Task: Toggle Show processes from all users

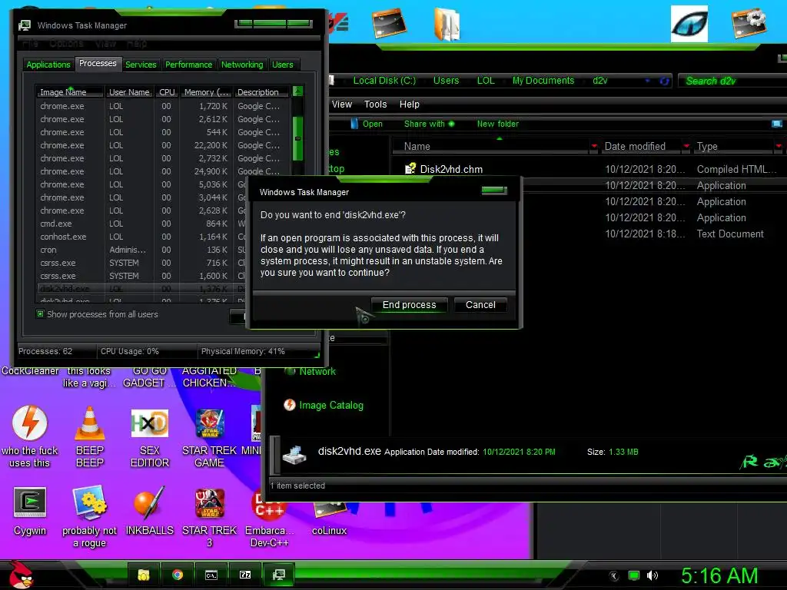Action: (x=41, y=313)
